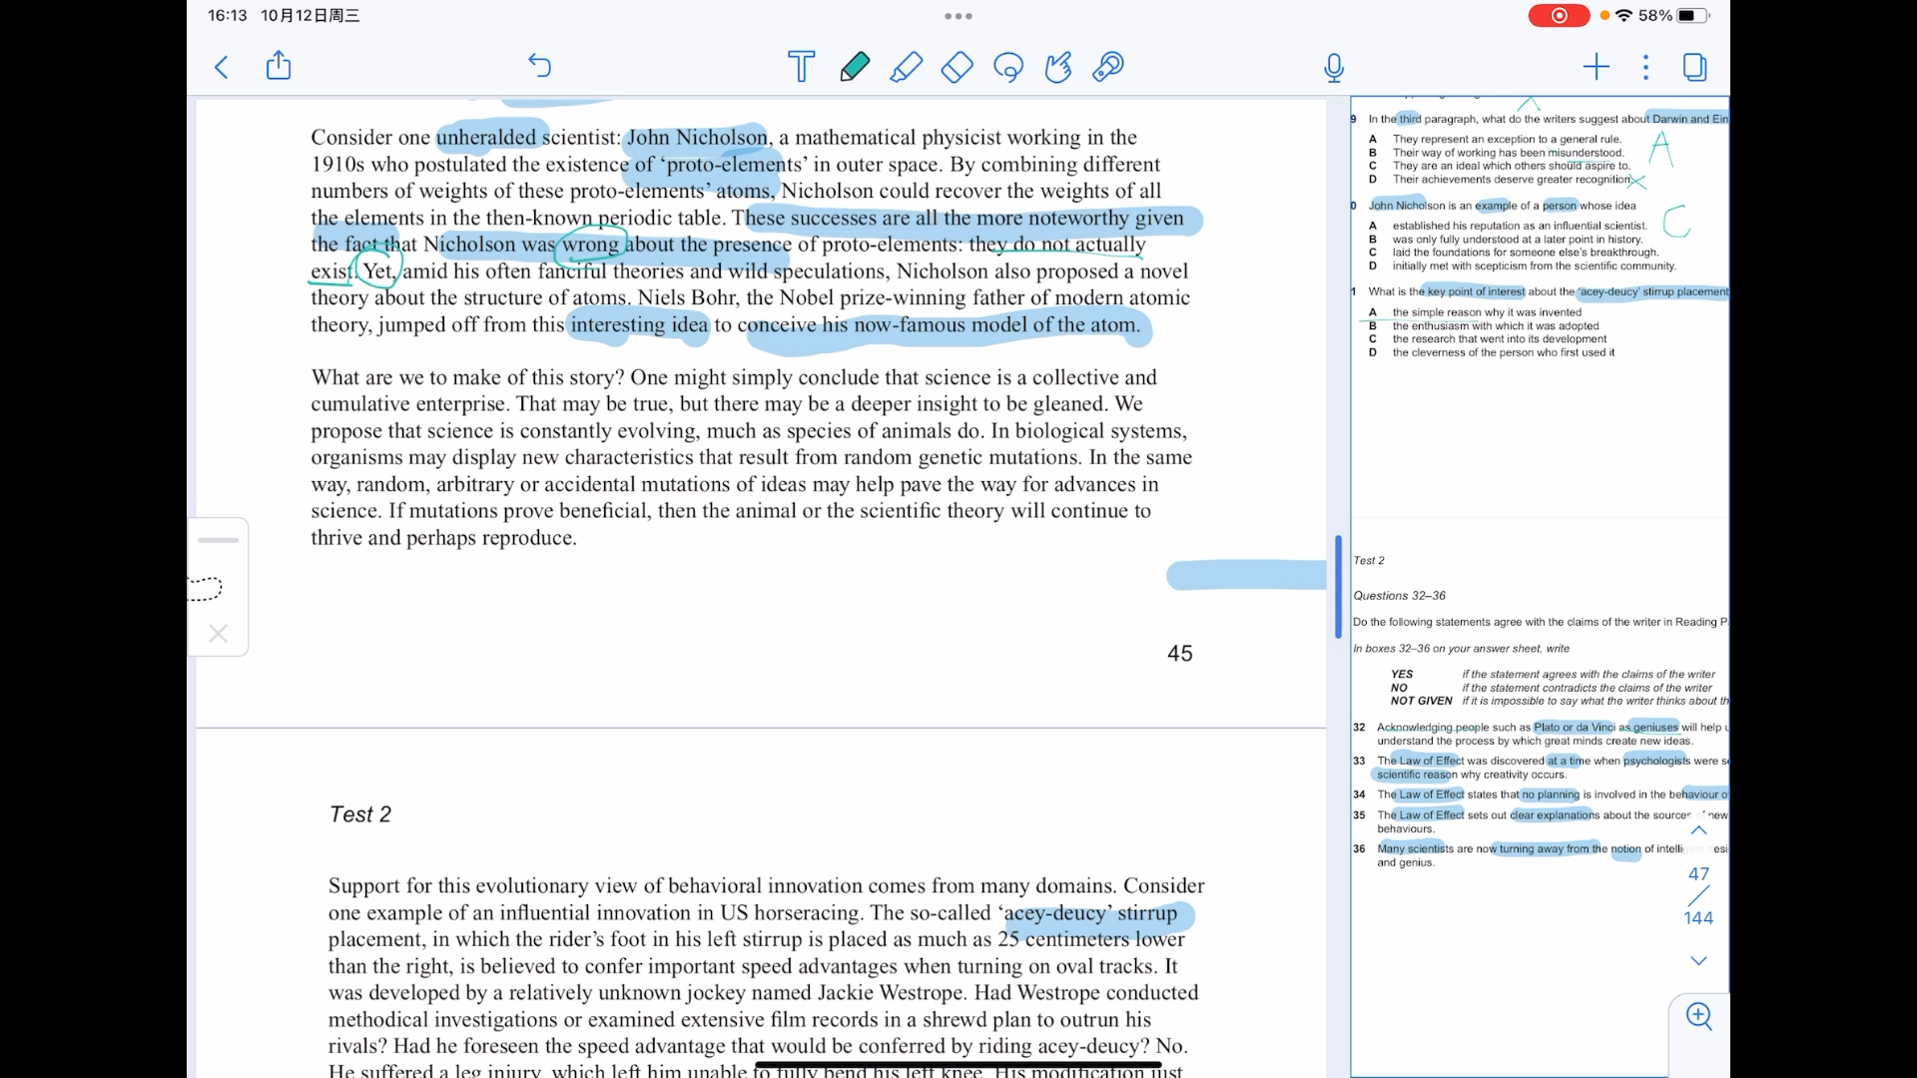Open the three-dot more options menu
The width and height of the screenshot is (1917, 1078).
(x=1645, y=67)
